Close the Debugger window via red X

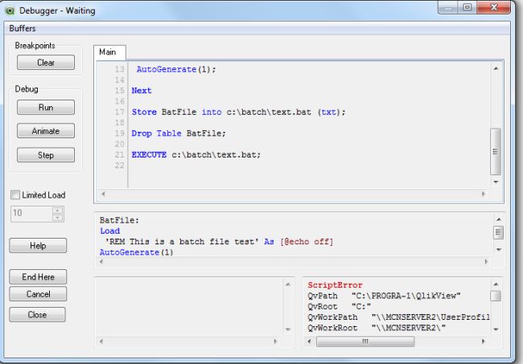pyautogui.click(x=494, y=7)
